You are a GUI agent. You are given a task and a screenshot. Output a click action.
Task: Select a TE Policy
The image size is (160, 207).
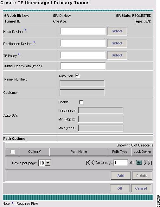tap(117, 55)
